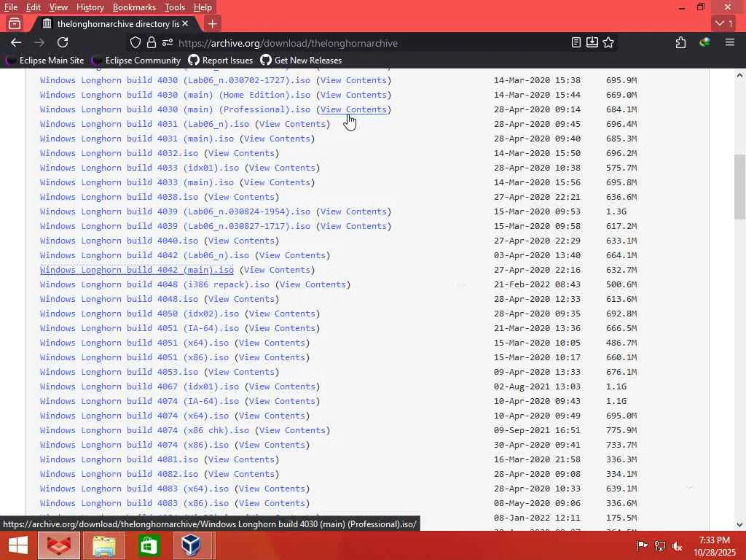Open Longhorn build 4030 (main) (Professional).iso link

coord(175,109)
